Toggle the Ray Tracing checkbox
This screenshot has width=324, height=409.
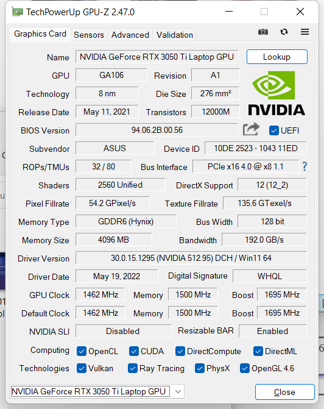pos(132,368)
